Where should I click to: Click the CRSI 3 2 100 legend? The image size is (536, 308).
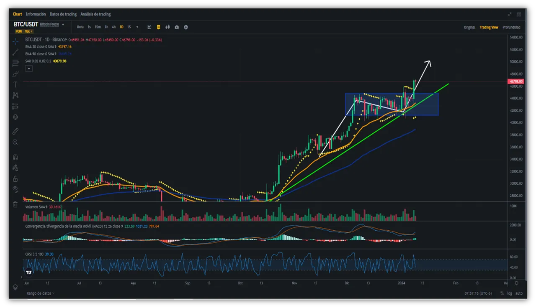[34, 254]
